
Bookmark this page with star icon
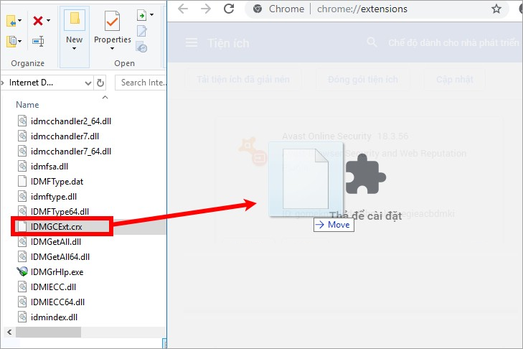click(496, 9)
